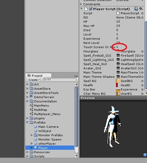
Task: Select the mObject prefab
Action: click(x=42, y=131)
